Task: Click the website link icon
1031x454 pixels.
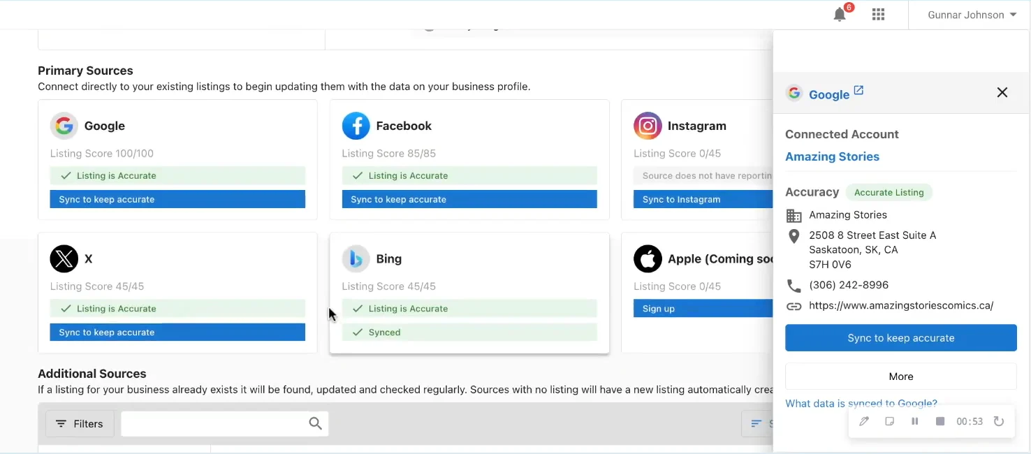Action: coord(794,306)
